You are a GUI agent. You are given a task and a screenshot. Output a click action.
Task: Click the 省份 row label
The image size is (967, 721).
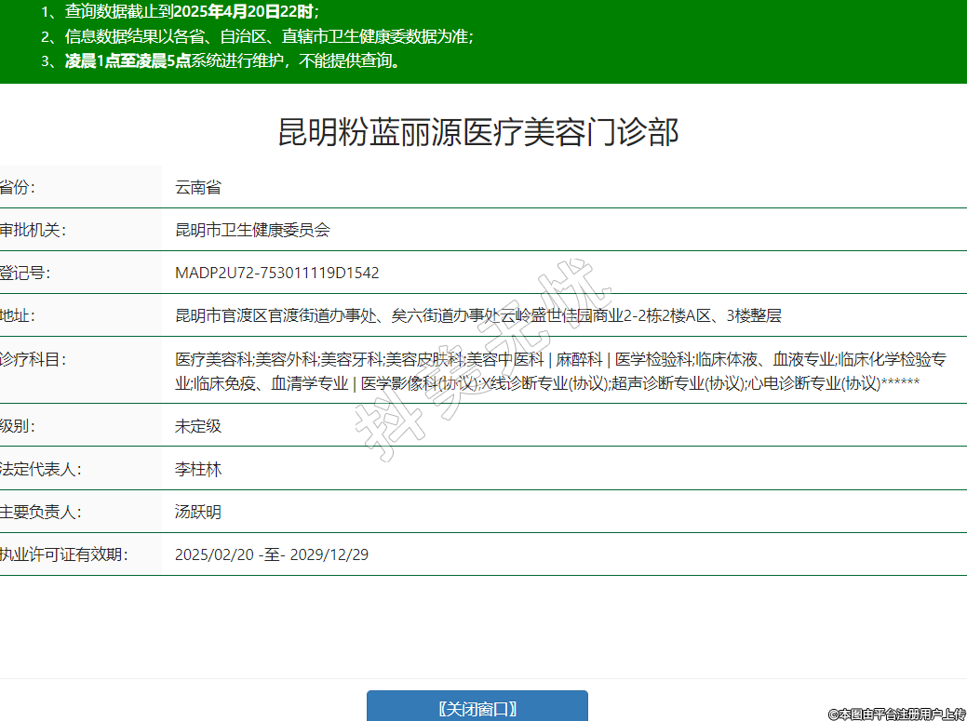(17, 187)
